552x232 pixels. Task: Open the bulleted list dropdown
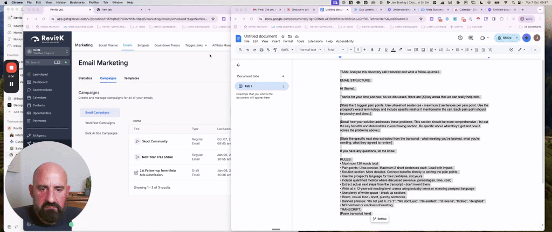(x=459, y=50)
